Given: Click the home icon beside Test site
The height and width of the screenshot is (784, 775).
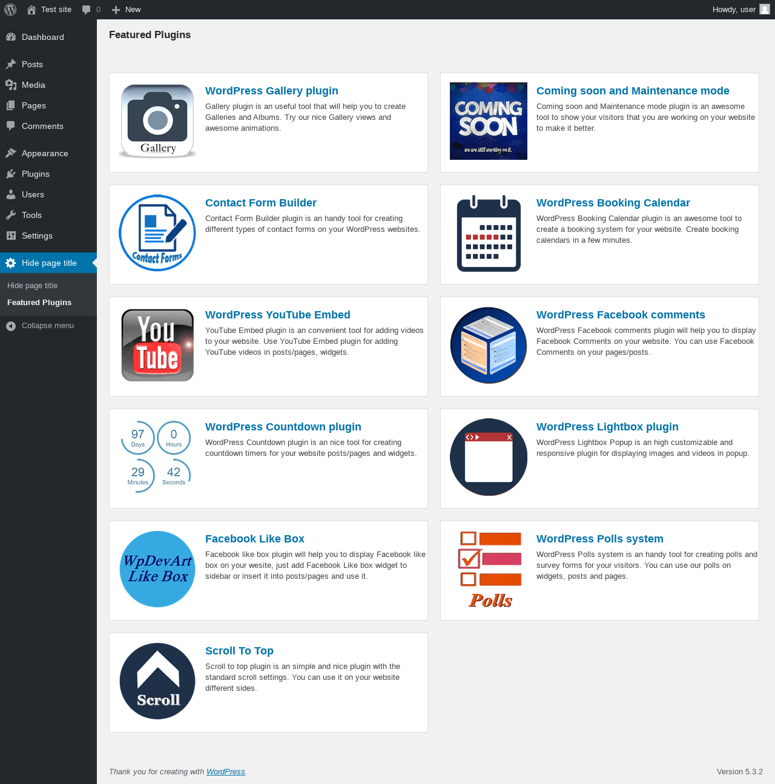Looking at the screenshot, I should pyautogui.click(x=31, y=10).
